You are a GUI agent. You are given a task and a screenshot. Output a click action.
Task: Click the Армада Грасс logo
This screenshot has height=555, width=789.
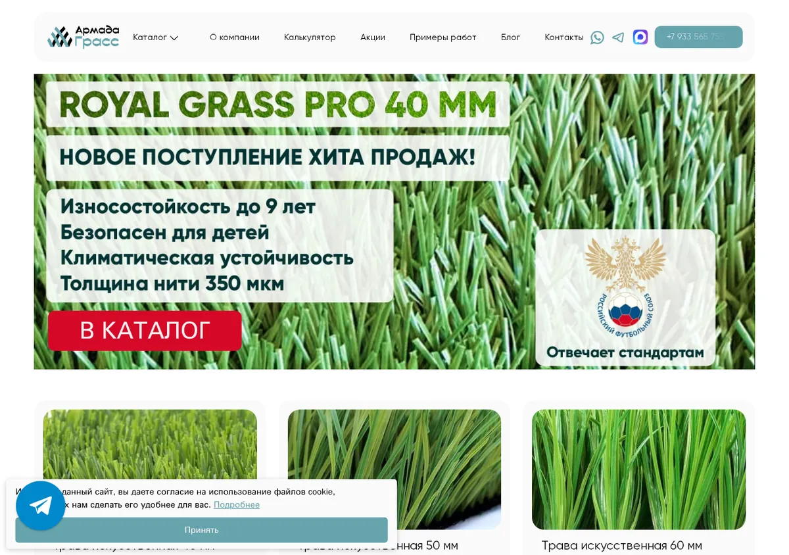[84, 37]
